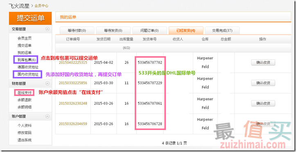Click the 我的运单 panel title
The height and width of the screenshot is (152, 296).
(x=68, y=17)
